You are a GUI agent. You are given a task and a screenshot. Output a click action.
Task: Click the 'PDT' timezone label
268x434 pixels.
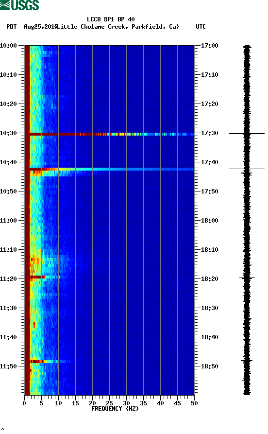coord(11,27)
